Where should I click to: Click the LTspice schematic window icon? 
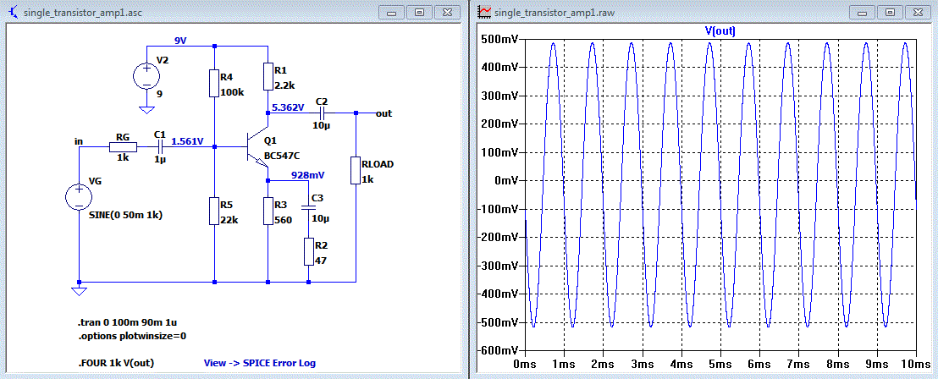[x=13, y=11]
